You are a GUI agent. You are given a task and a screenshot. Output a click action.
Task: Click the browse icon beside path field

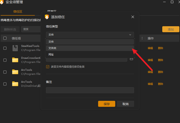pyautogui.click(x=131, y=59)
